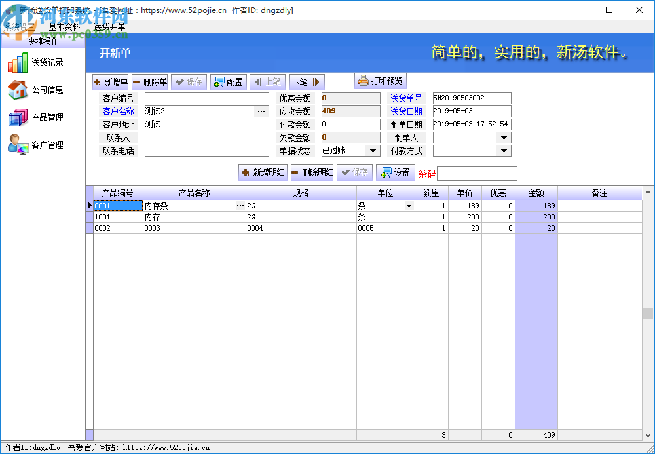Select product name cell 内存 in row 1001
Viewport: 655px width, 454px height.
click(195, 218)
